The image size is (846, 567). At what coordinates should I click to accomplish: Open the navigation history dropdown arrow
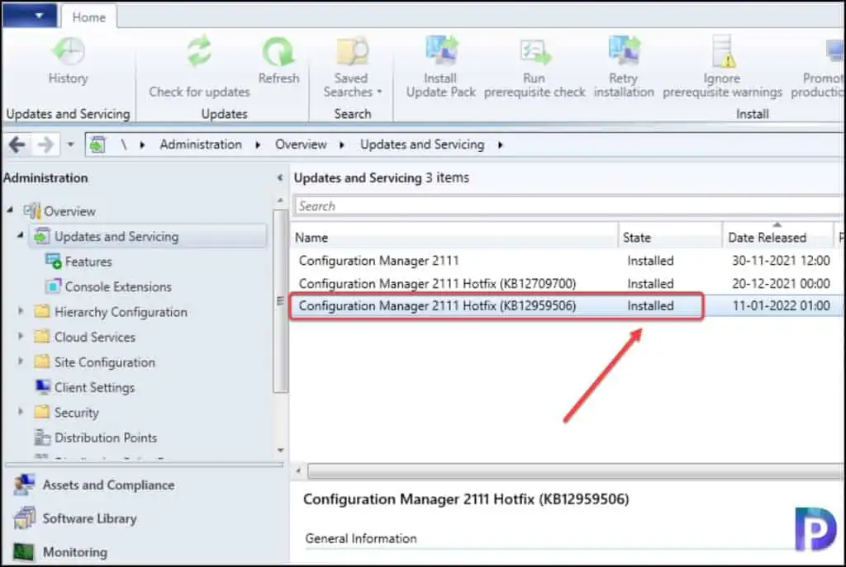click(x=70, y=144)
